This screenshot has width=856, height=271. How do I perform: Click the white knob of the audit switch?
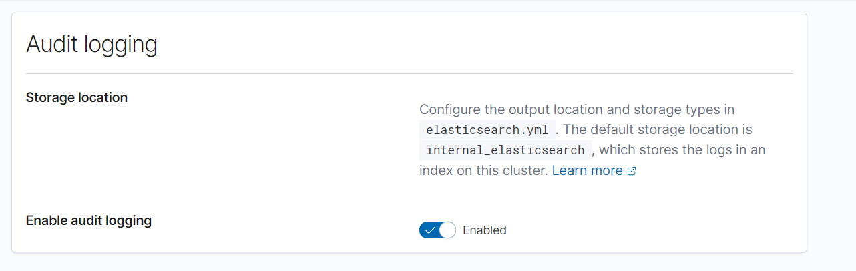click(447, 230)
